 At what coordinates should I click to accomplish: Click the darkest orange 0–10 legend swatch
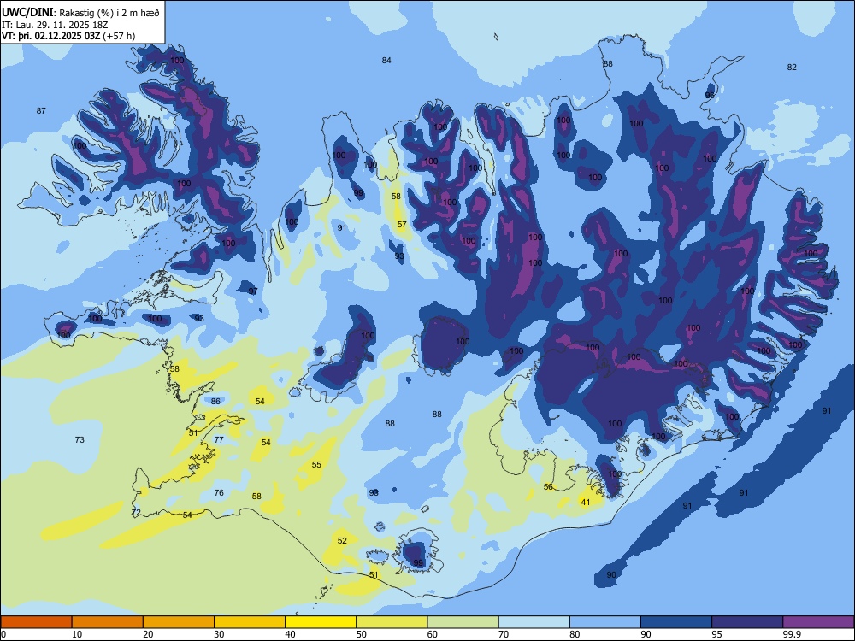coord(36,622)
